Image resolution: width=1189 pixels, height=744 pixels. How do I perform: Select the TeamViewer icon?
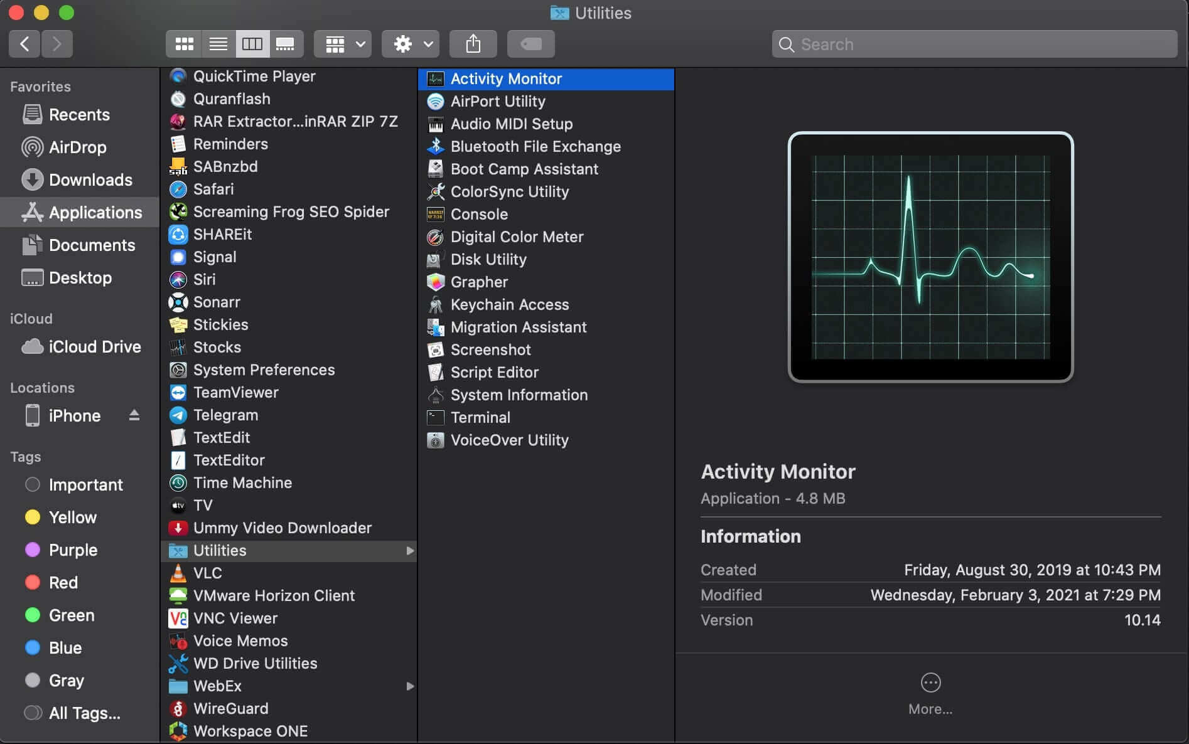tap(178, 393)
